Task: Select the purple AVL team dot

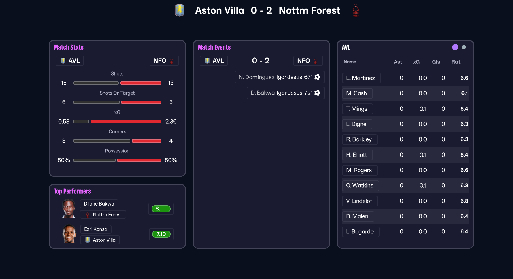Action: coord(455,47)
